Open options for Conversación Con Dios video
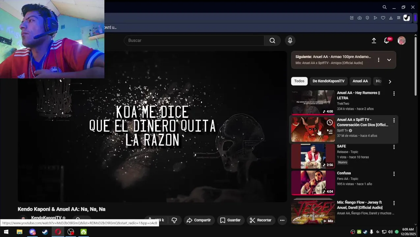The height and width of the screenshot is (237, 420). (x=394, y=121)
